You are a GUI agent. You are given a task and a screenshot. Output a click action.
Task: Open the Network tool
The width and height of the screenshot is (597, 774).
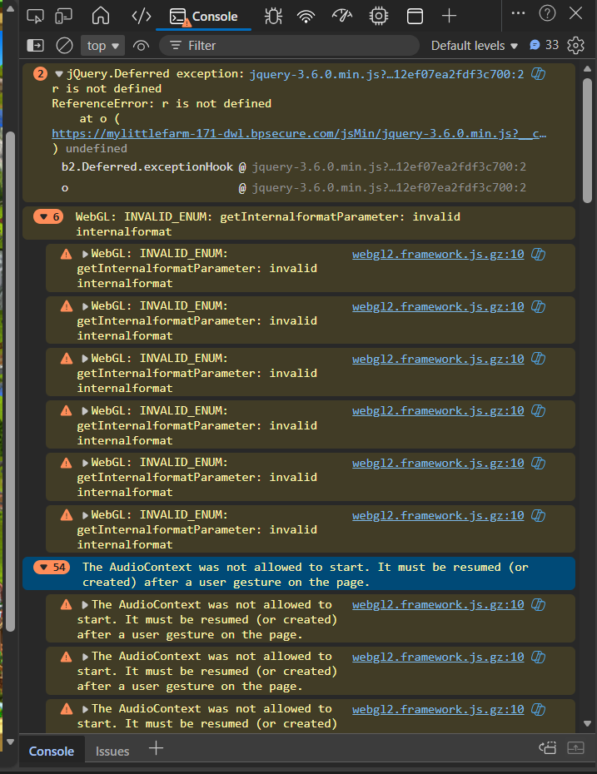tap(306, 16)
